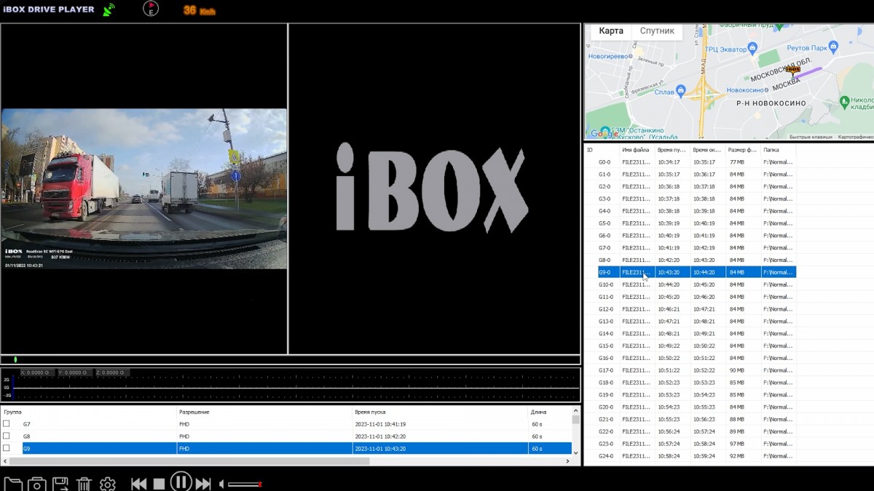
Task: Delete the recording using the trash icon
Action: [84, 484]
